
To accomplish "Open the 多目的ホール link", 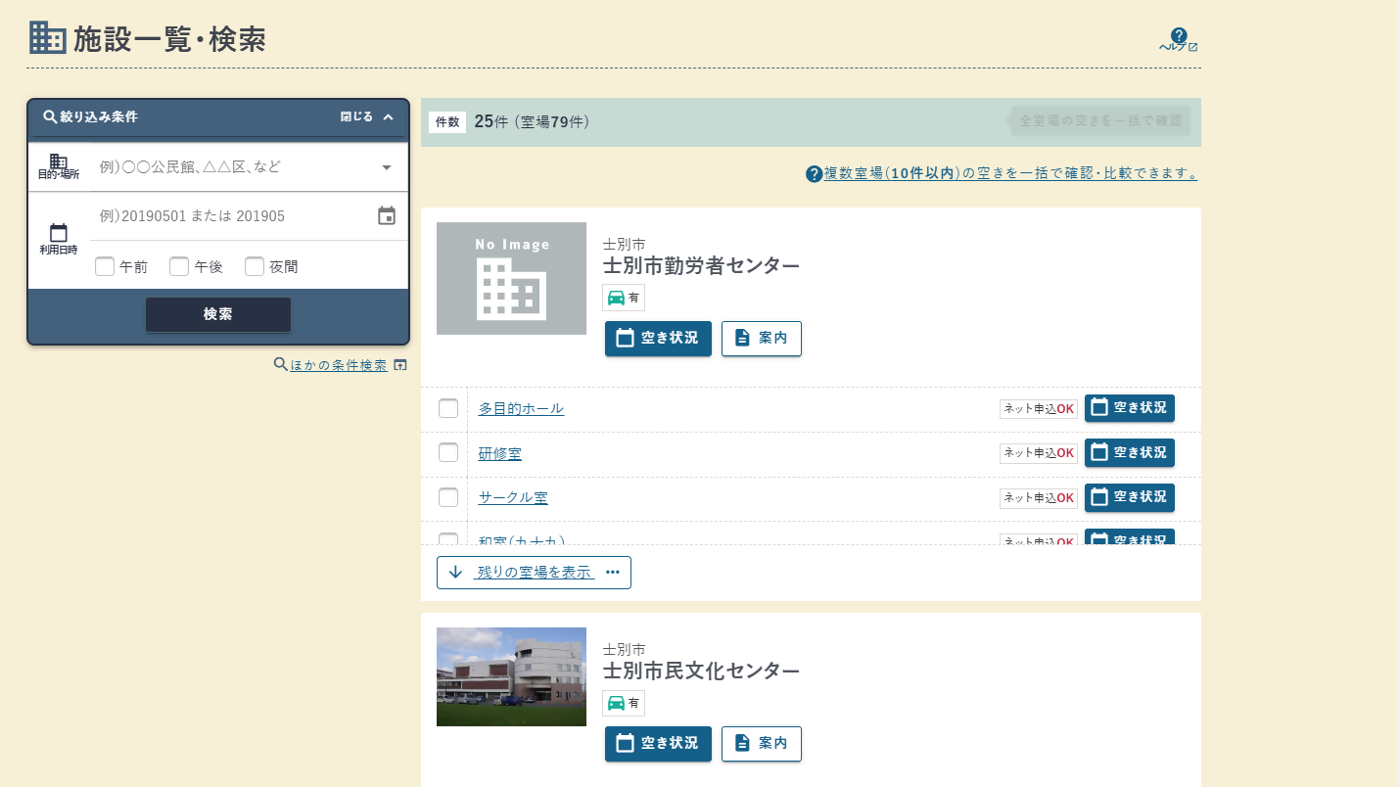I will (x=521, y=408).
